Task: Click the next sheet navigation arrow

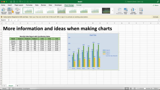Action: (4, 86)
